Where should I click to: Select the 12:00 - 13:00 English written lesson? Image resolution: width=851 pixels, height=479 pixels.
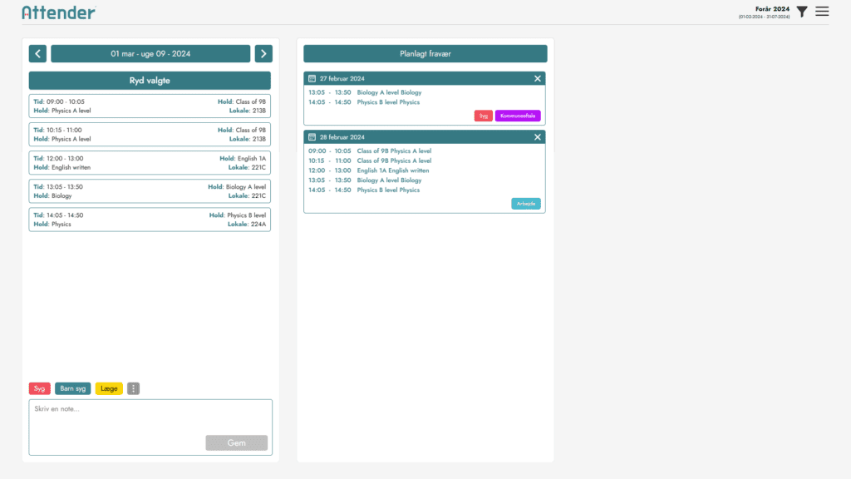(150, 163)
